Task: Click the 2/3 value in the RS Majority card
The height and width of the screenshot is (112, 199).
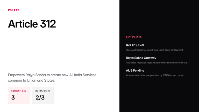Action: 40,98
